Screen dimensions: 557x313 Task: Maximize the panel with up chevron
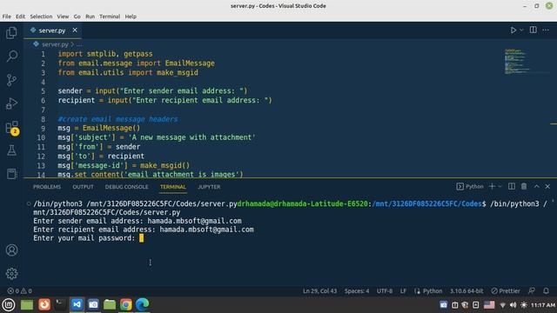(536, 186)
